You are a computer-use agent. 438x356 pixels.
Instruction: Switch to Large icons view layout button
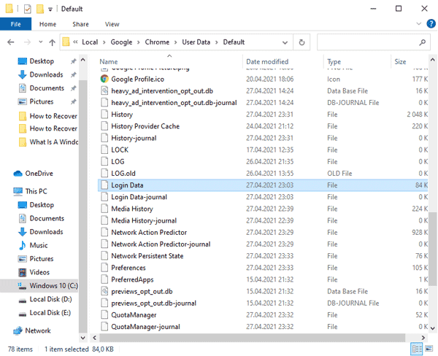click(429, 349)
